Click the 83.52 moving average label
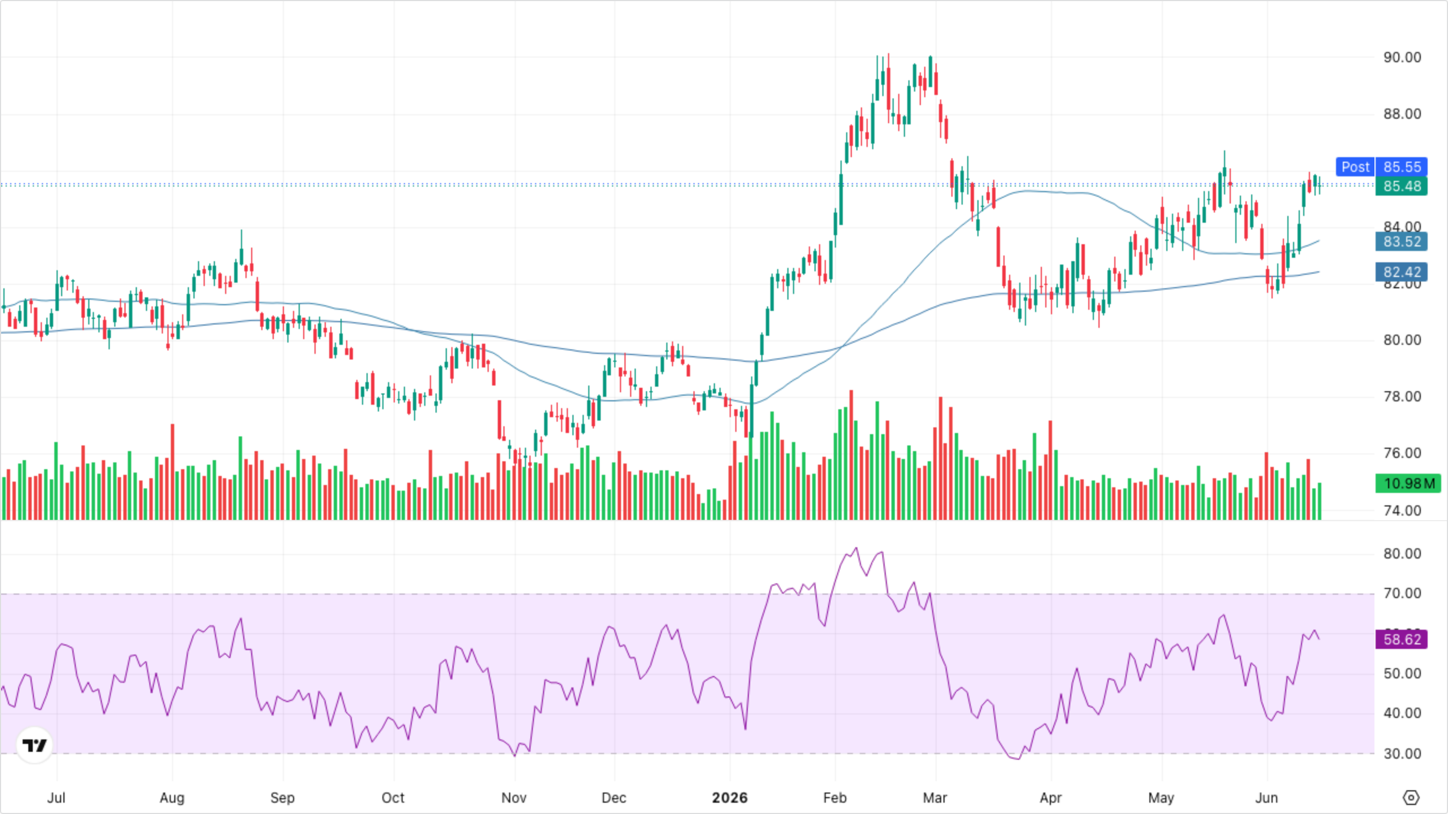The height and width of the screenshot is (814, 1448). click(x=1402, y=241)
